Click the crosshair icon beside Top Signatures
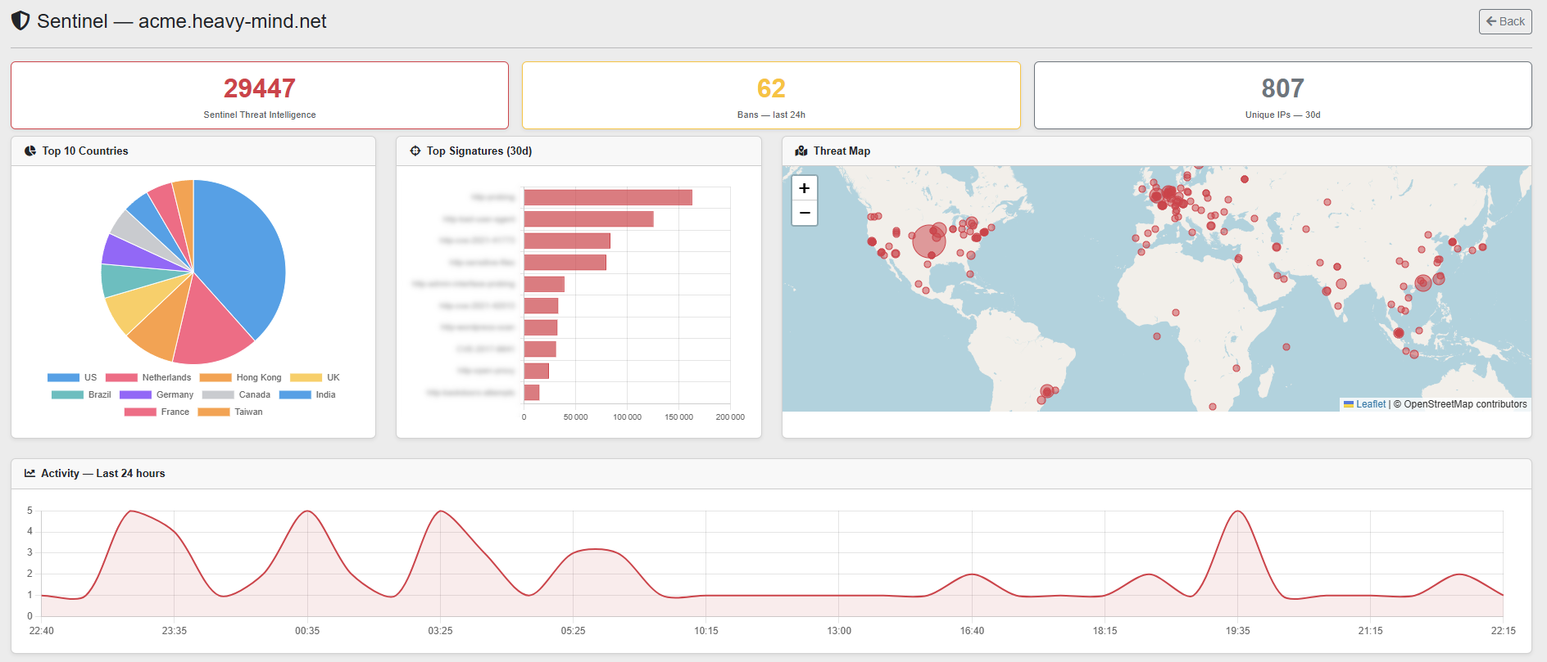1547x662 pixels. click(x=415, y=151)
